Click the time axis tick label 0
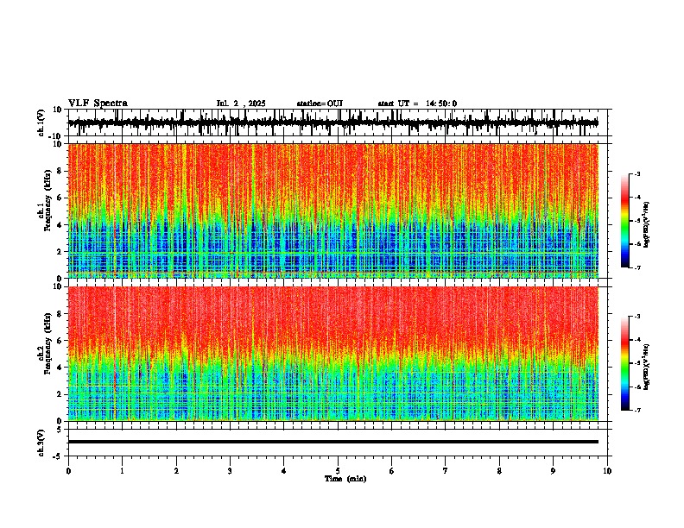 coord(68,471)
